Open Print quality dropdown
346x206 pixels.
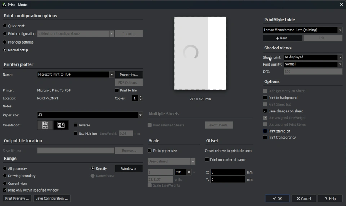pos(340,64)
